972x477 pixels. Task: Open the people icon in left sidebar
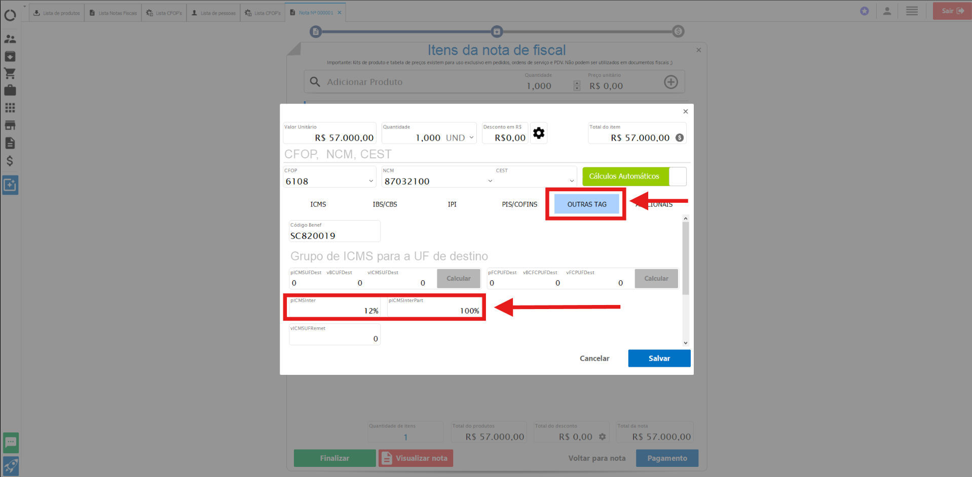pyautogui.click(x=10, y=39)
